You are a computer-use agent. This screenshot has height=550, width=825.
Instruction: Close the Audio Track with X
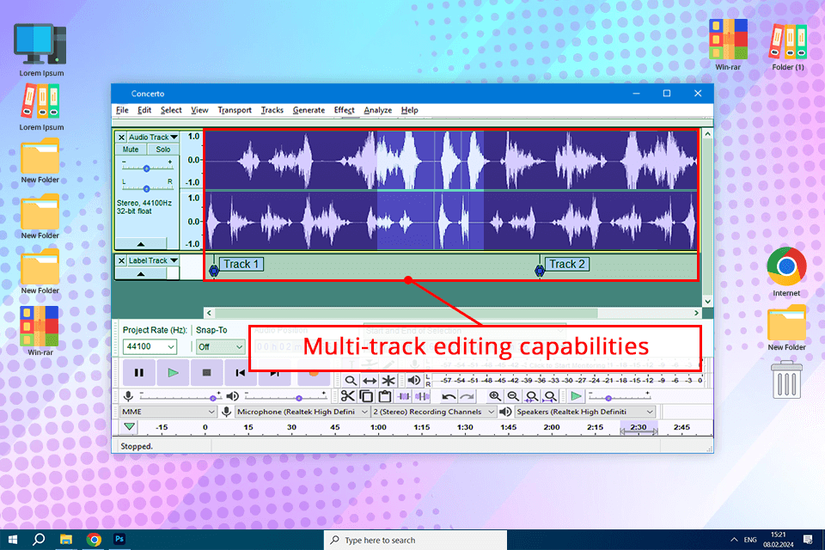click(121, 137)
